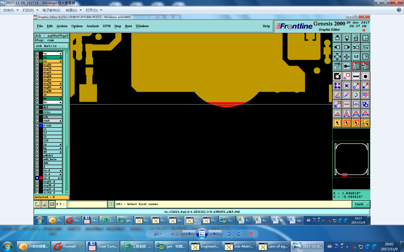Select the ruler measurement icon

click(356, 76)
